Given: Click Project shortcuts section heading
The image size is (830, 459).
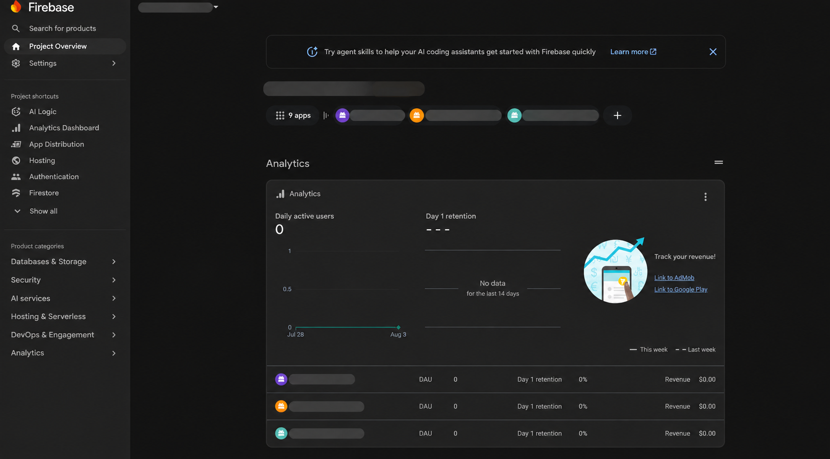Looking at the screenshot, I should pyautogui.click(x=34, y=96).
